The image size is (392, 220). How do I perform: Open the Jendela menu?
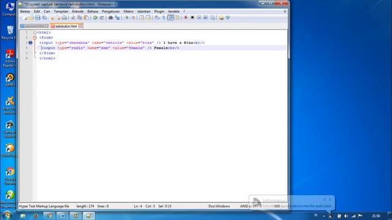point(173,12)
